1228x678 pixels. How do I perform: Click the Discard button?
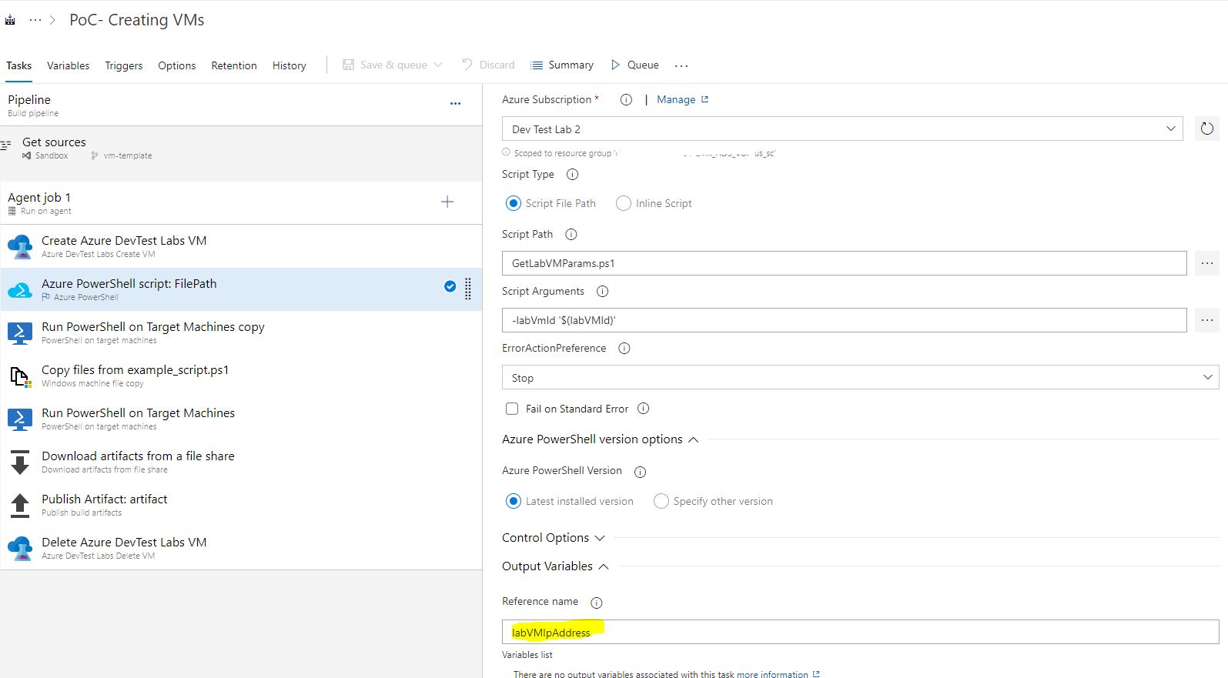click(x=488, y=65)
